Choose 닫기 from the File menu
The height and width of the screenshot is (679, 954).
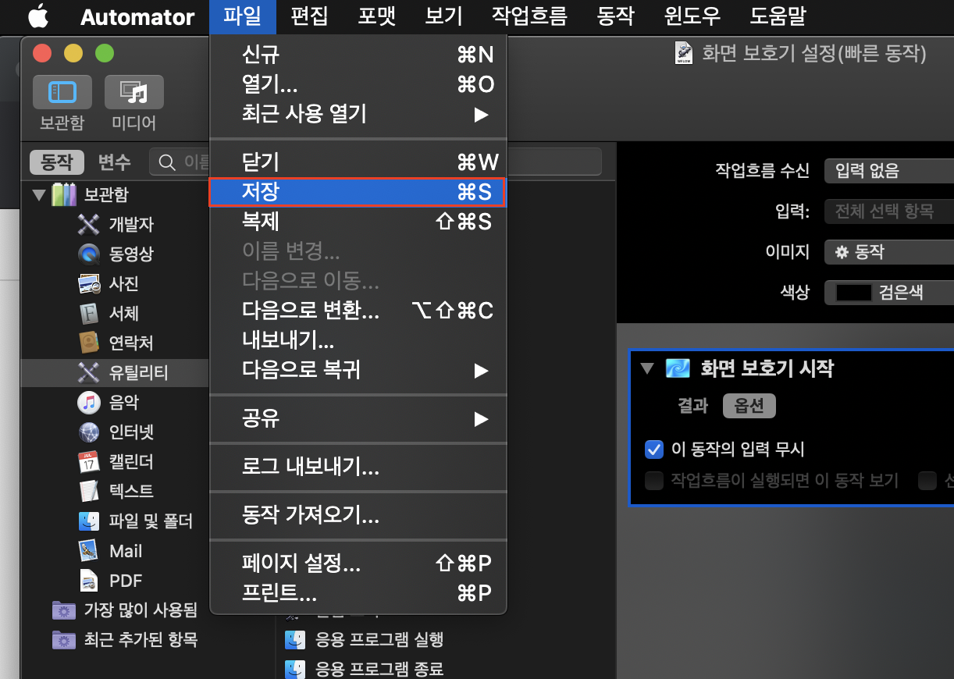coord(359,162)
